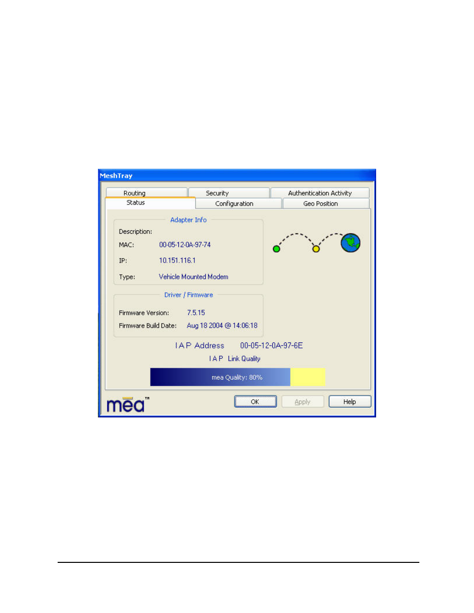Open the Routing tab
Viewport: 474px width, 613px height.
[x=147, y=193]
